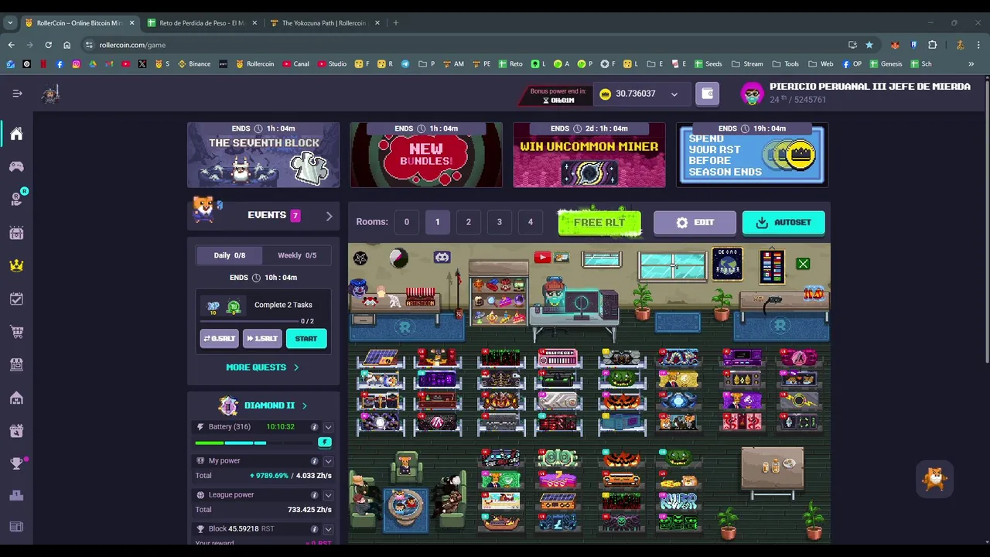Open the trophy sidebar icon
990x557 pixels.
click(x=16, y=463)
